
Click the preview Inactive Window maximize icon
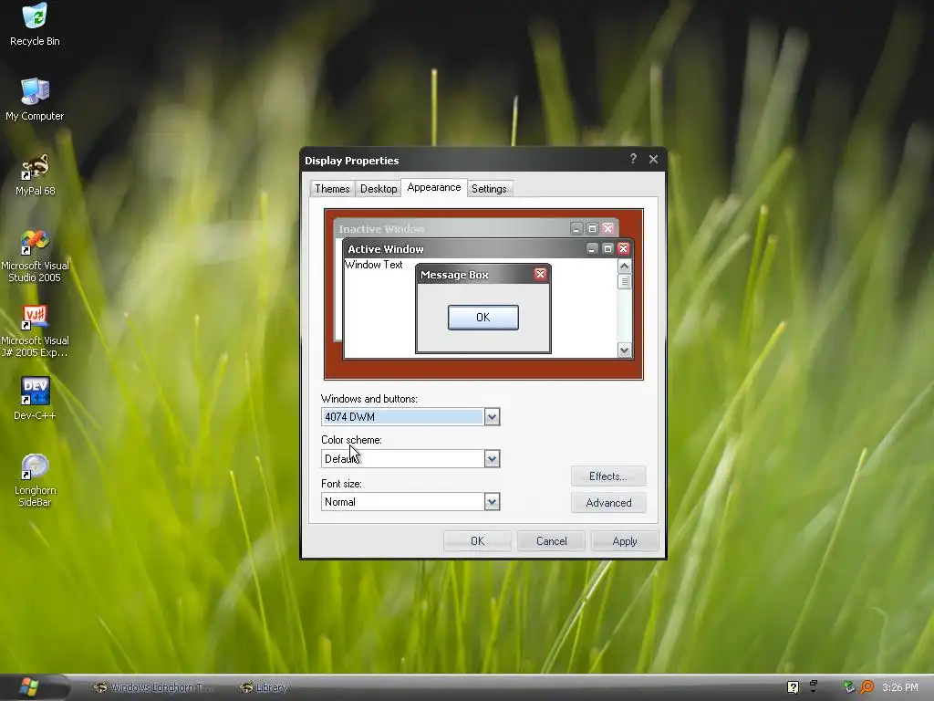point(592,228)
